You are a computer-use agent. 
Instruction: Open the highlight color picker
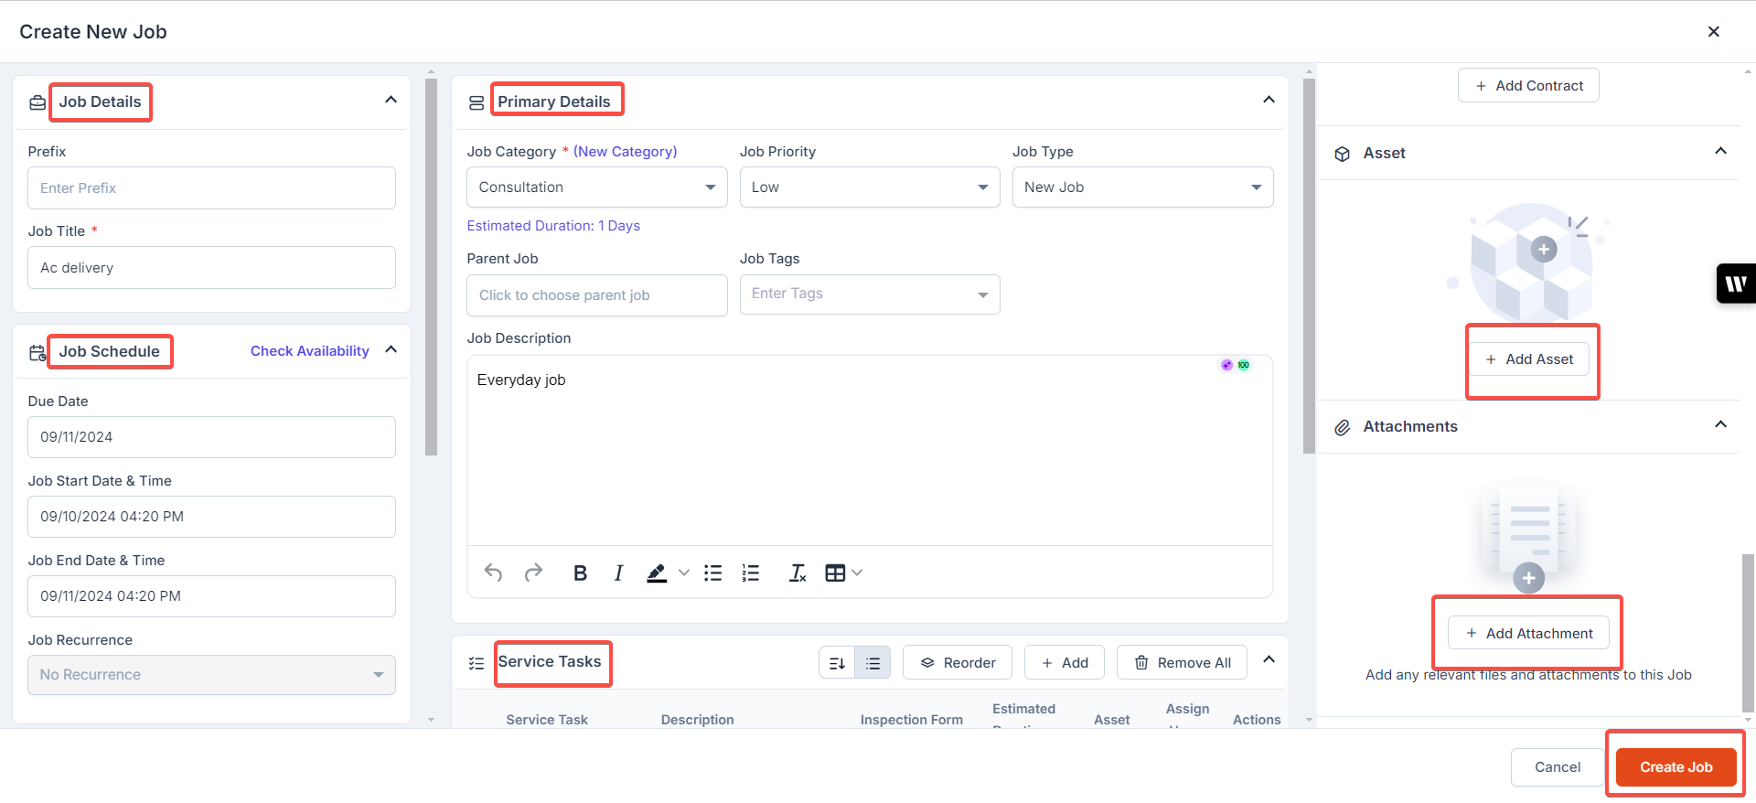pyautogui.click(x=683, y=573)
